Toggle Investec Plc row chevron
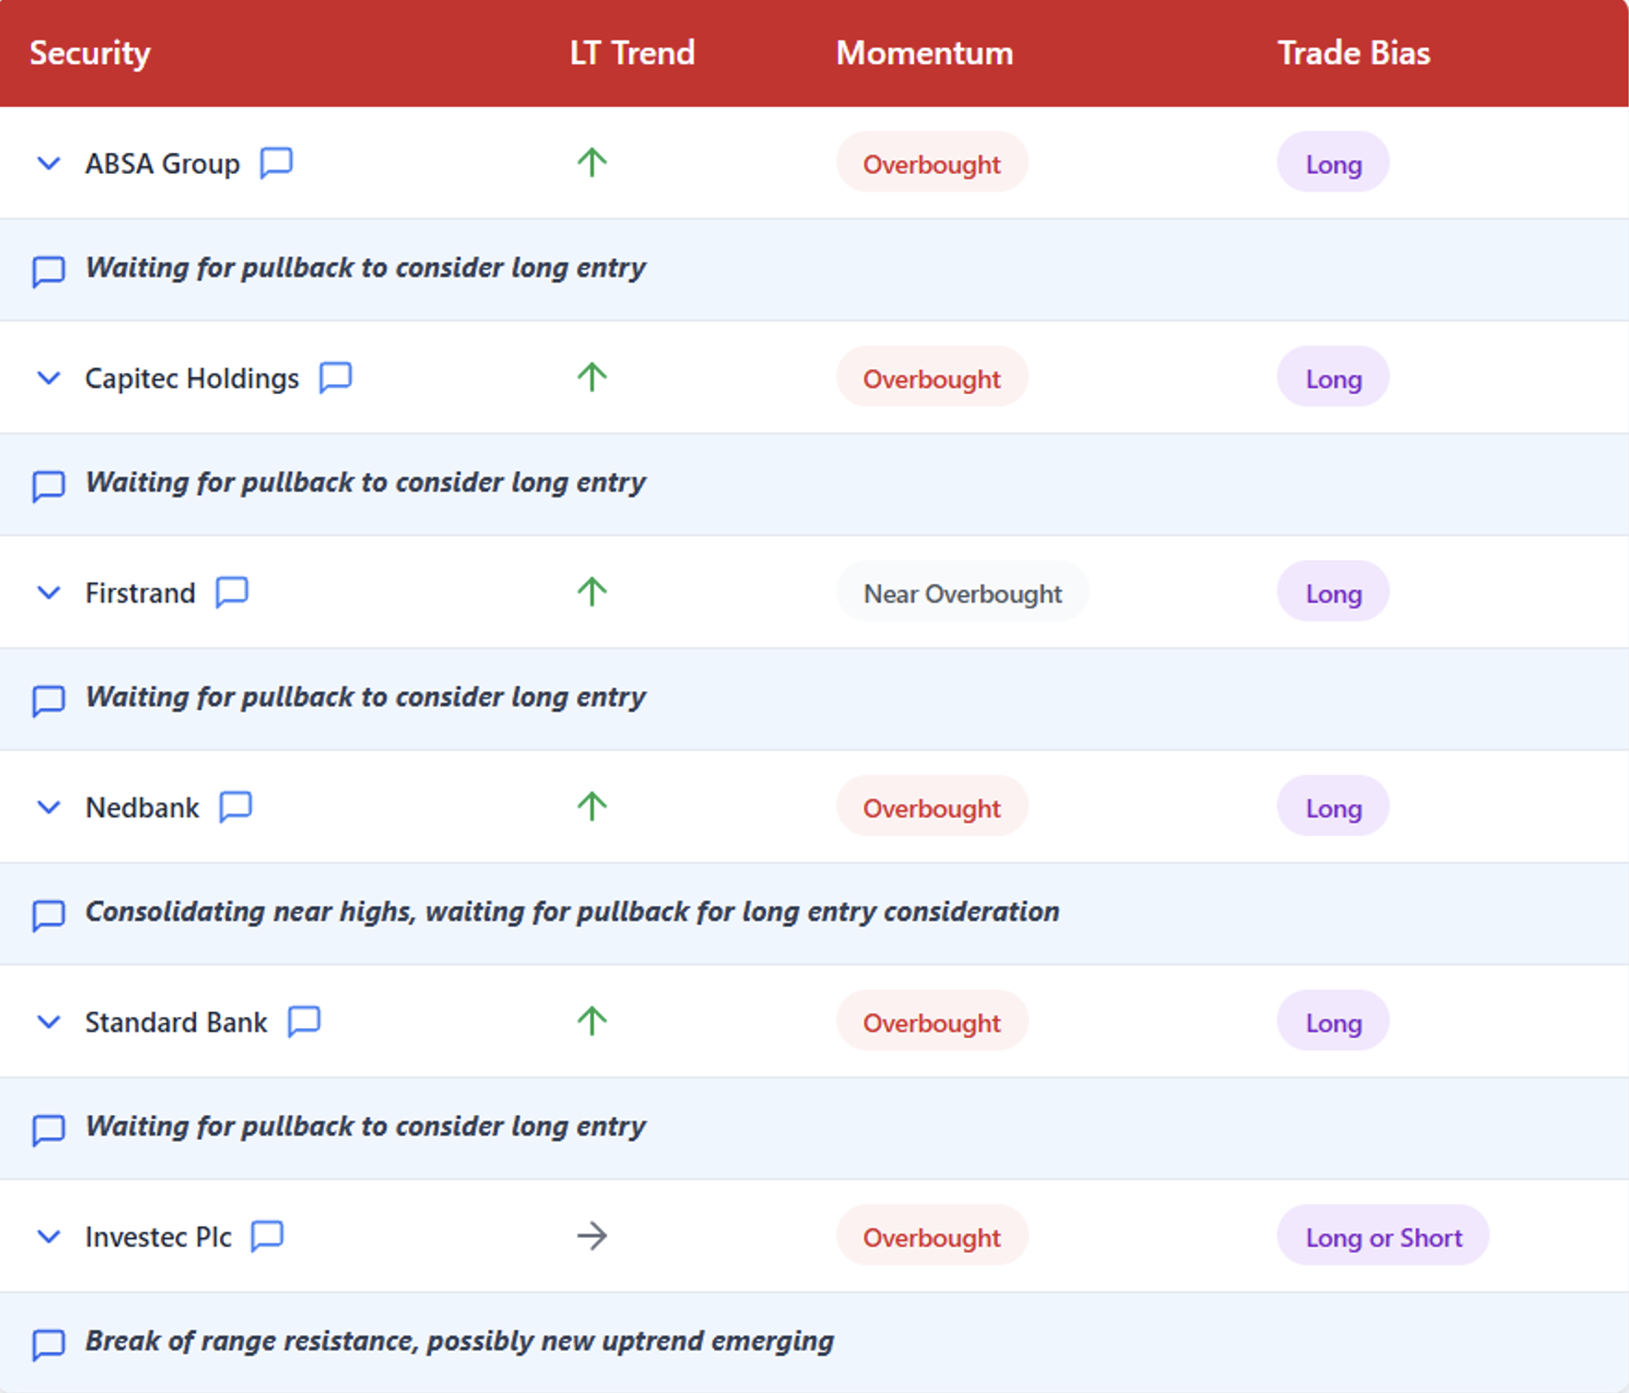 (x=49, y=1236)
